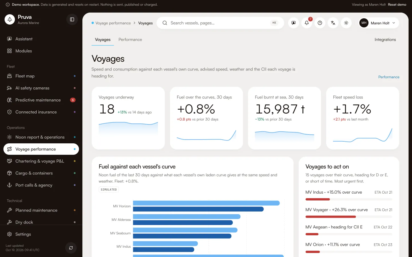Open Assistant in the sidebar
Image resolution: width=412 pixels, height=257 pixels.
(41, 39)
